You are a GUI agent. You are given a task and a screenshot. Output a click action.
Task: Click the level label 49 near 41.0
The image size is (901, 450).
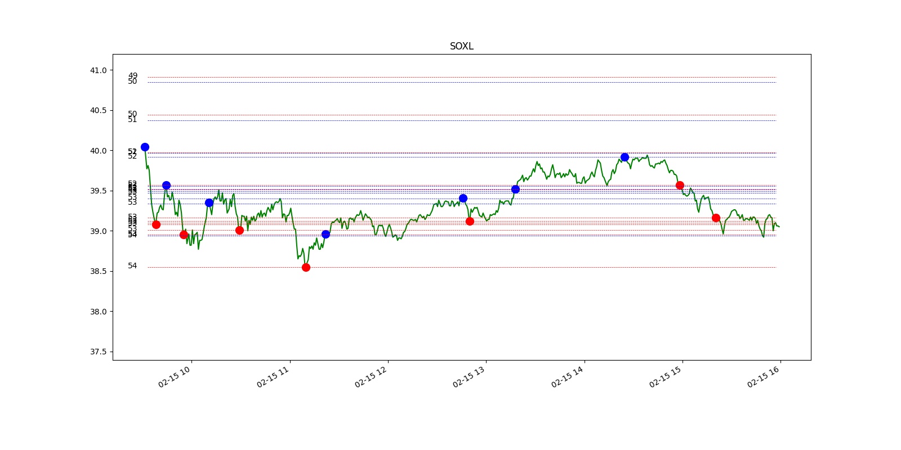tap(132, 75)
